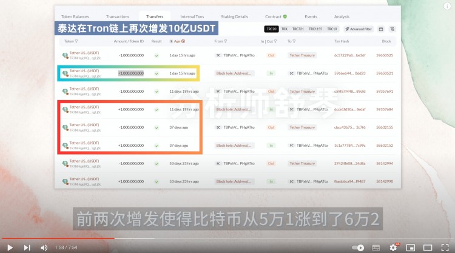Viewport: 455px width, 253px height.
Task: Open the video info card icon
Action: [x=447, y=7]
